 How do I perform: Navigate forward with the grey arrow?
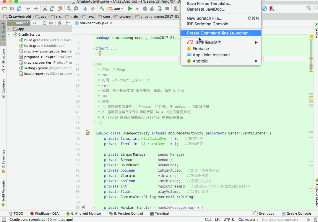coord(93,9)
